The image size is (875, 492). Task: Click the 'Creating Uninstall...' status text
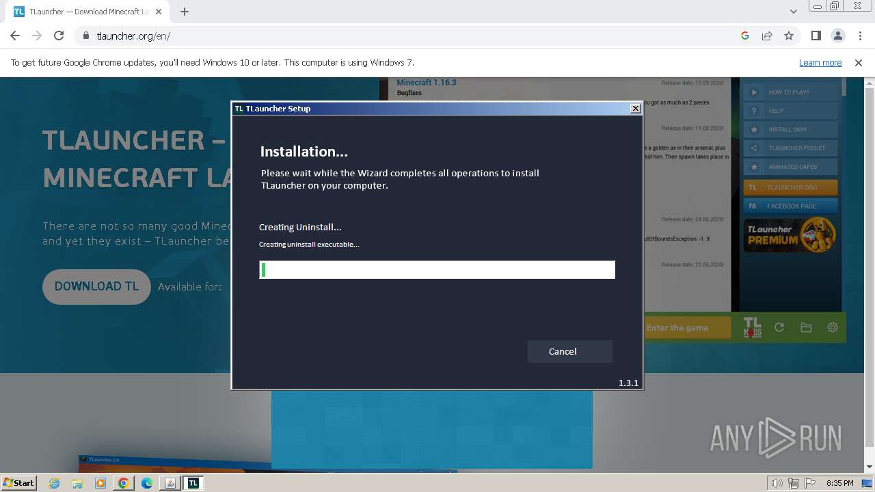(300, 227)
